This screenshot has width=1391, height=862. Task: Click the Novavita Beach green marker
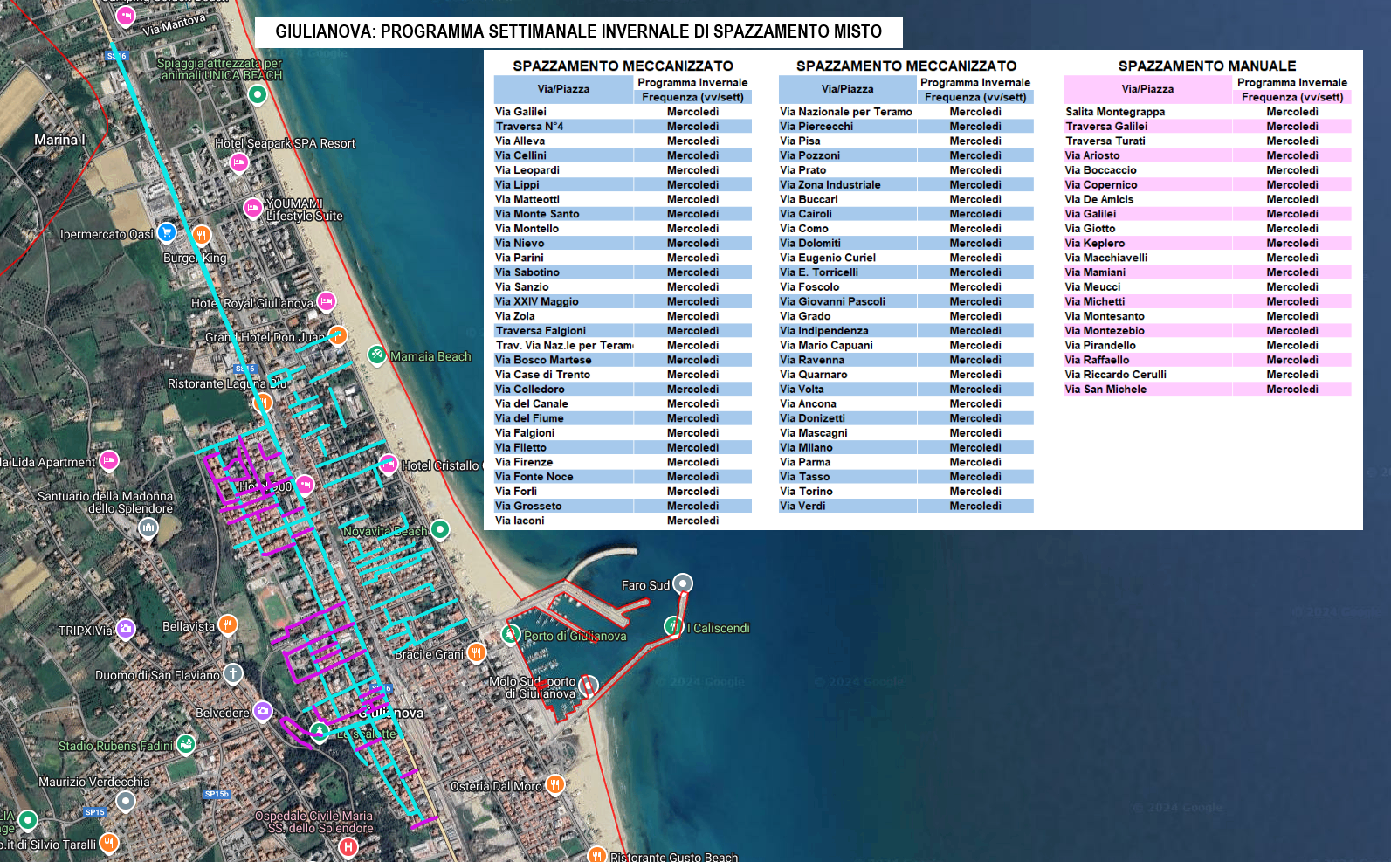[x=440, y=528]
